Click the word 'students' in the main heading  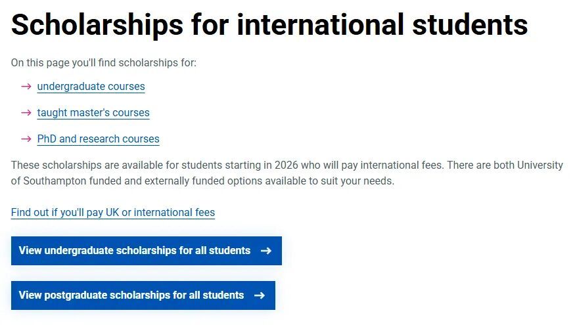pos(470,25)
